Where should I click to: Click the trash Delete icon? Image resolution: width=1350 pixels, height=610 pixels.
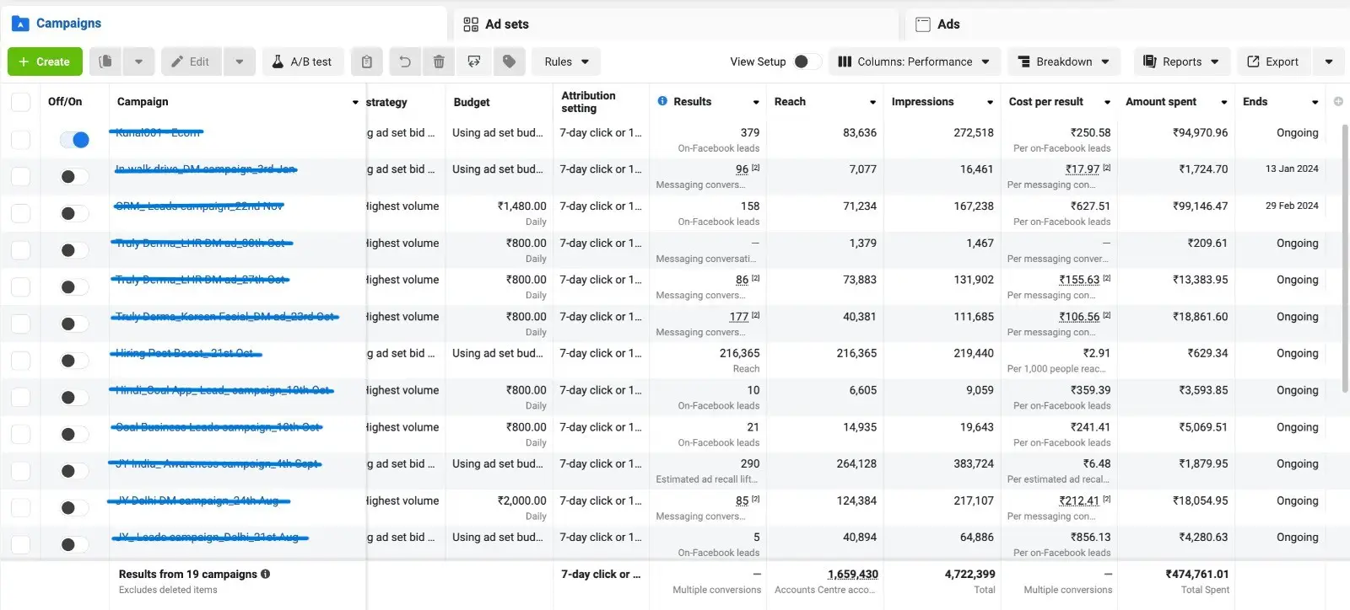[439, 62]
